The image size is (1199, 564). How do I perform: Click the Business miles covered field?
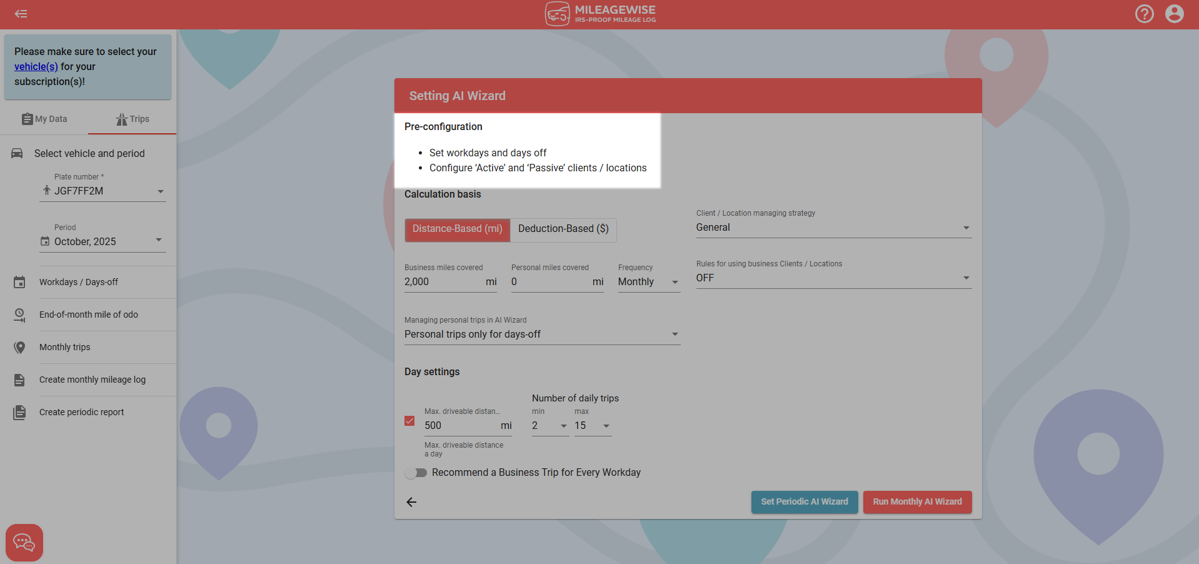coord(443,282)
